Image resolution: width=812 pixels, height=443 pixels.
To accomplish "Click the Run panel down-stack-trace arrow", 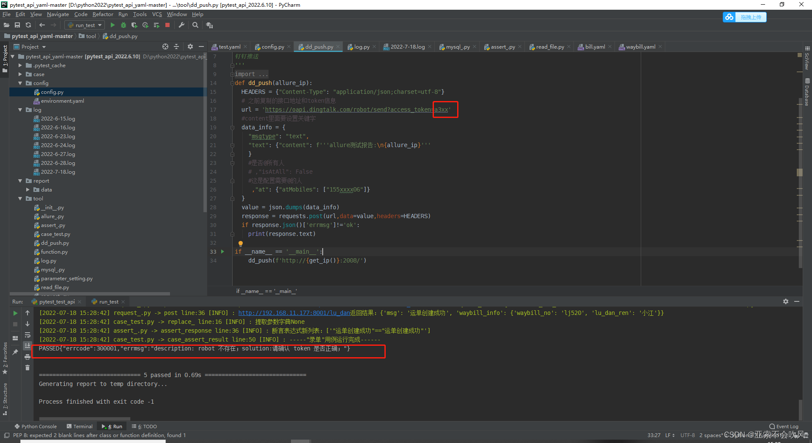I will [27, 324].
